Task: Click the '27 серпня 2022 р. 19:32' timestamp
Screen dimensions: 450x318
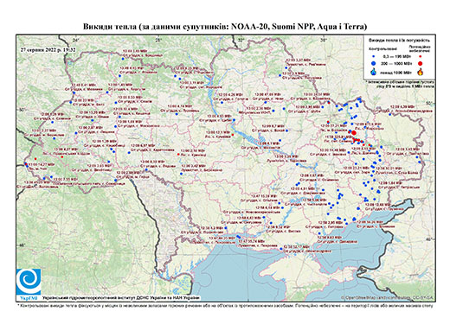Action: click(x=48, y=49)
